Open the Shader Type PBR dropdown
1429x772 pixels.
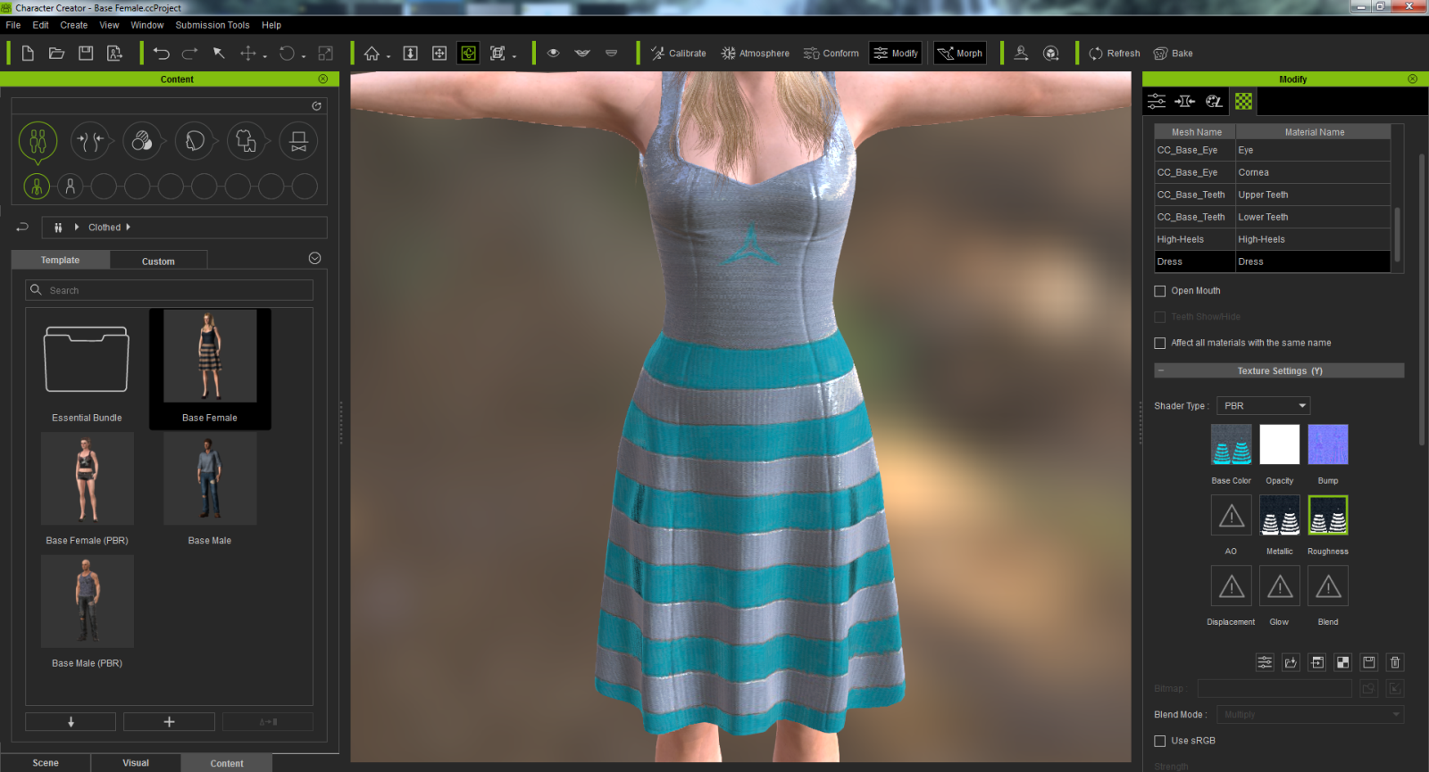[x=1264, y=406]
